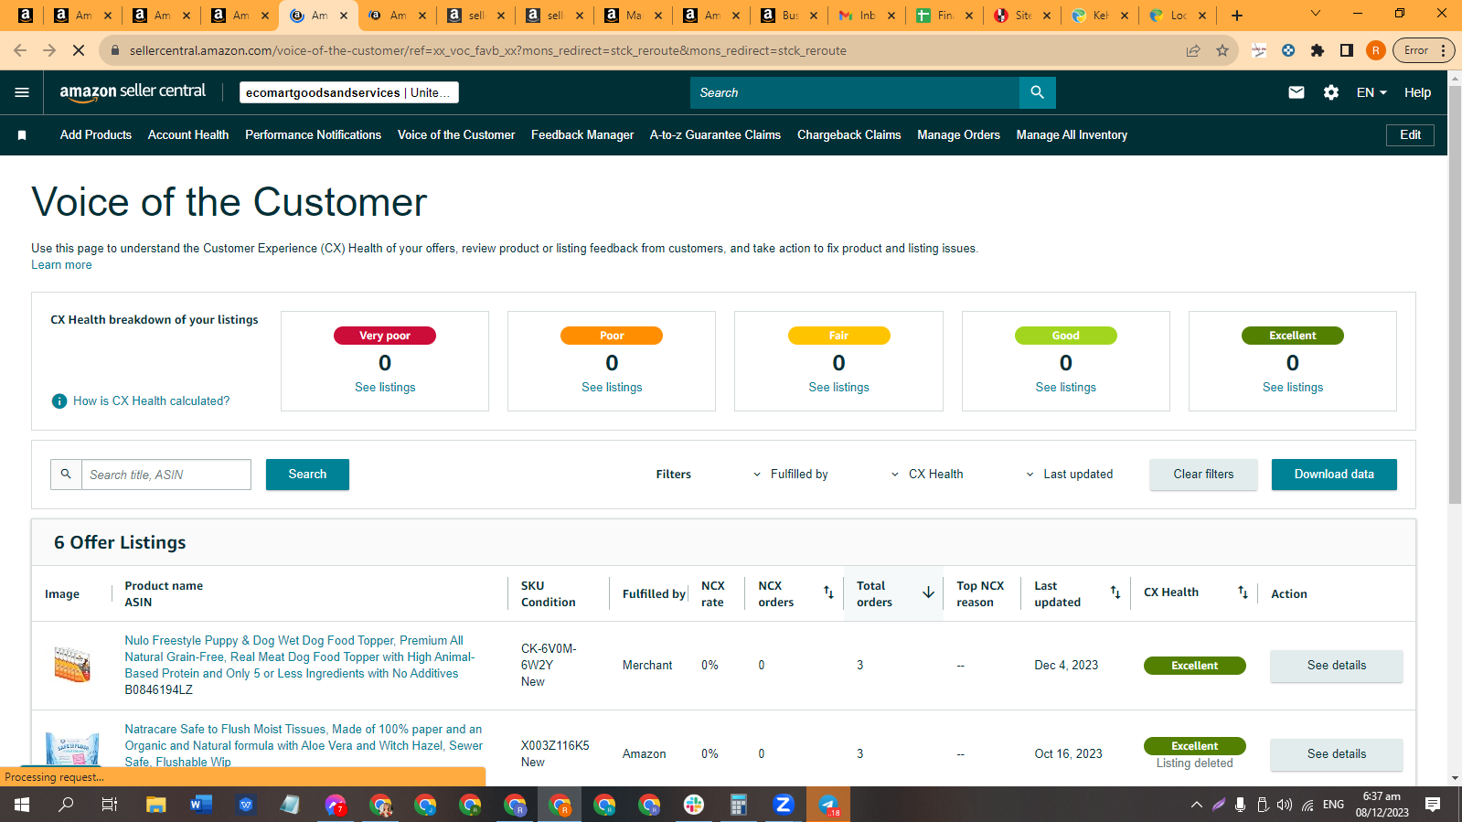This screenshot has height=822, width=1462.
Task: Click the Amazon Seller Central logo
Action: [133, 91]
